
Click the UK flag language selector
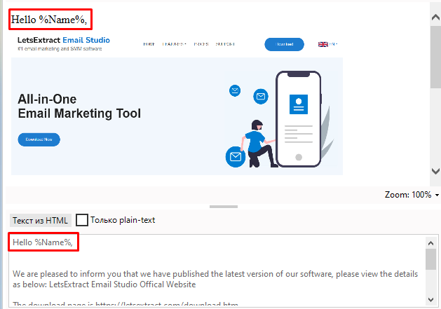327,44
